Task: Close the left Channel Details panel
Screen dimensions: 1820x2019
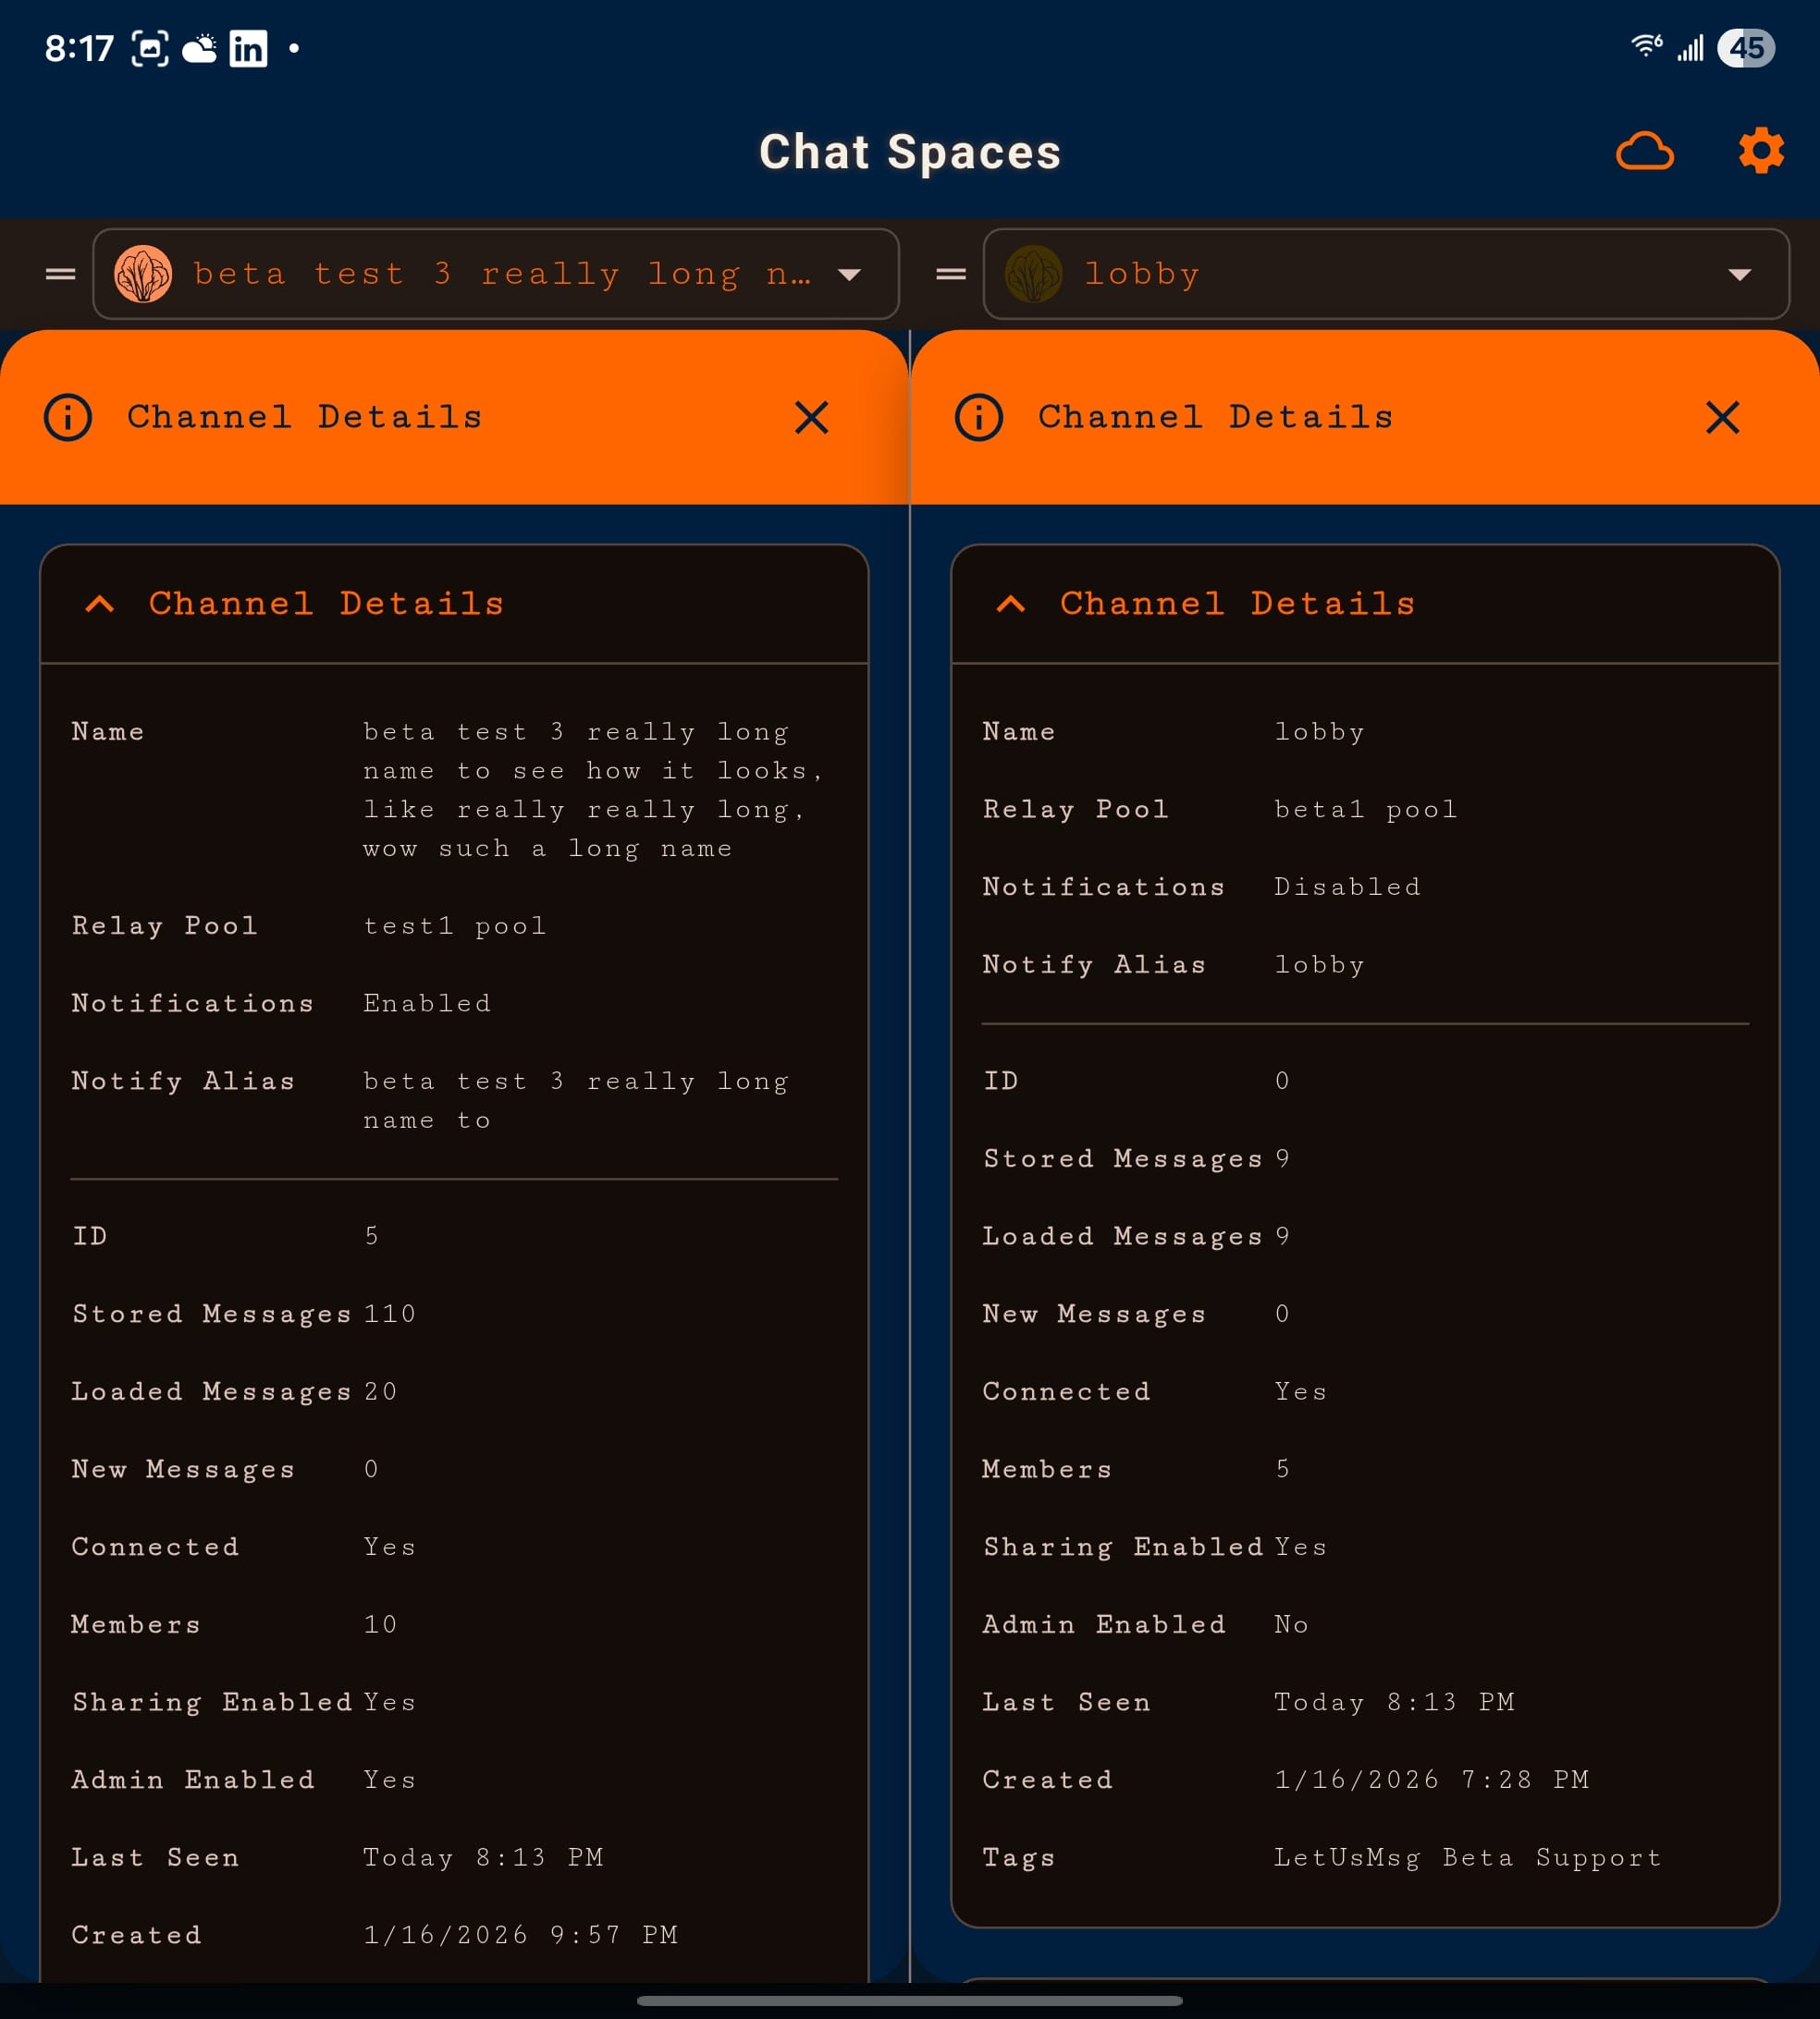Action: 811,417
